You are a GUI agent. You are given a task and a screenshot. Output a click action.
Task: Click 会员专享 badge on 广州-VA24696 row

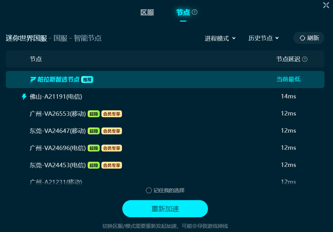[x=112, y=148]
